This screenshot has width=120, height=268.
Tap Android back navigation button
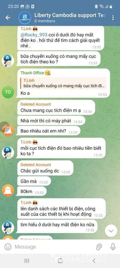94,261
